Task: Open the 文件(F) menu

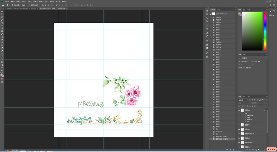Action: coord(7,1)
